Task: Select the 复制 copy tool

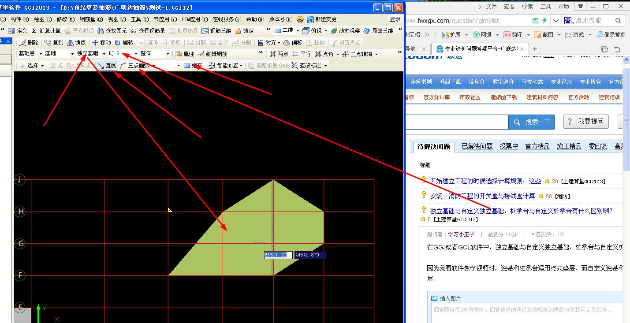Action: 54,43
